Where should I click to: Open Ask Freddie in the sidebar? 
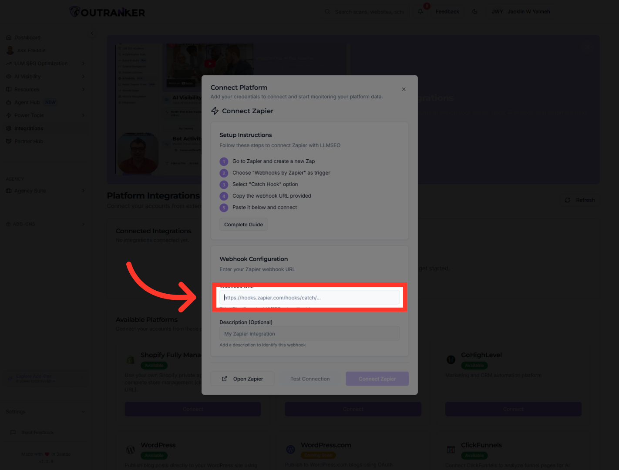click(31, 50)
